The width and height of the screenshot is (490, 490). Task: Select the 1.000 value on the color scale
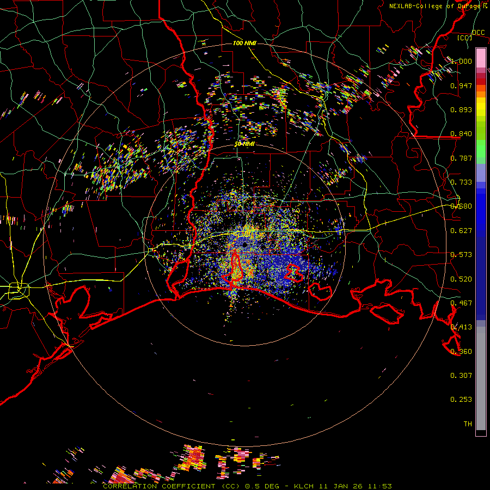461,61
